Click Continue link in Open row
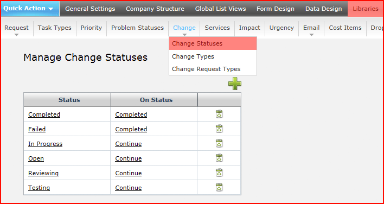This screenshot has height=204, width=384. pyautogui.click(x=129, y=158)
